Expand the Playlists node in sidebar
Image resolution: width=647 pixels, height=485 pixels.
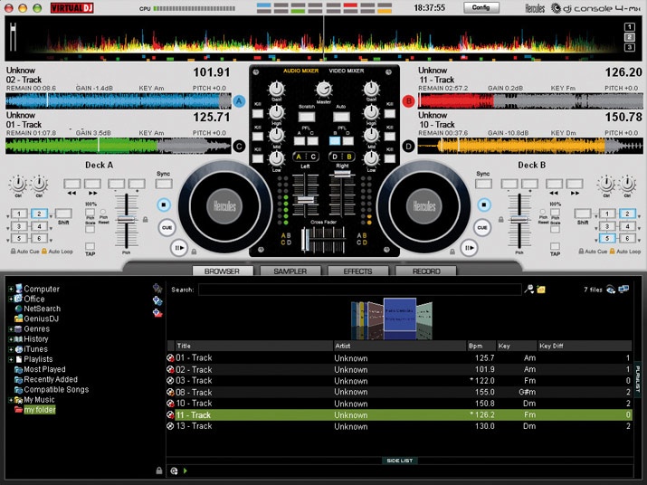click(11, 359)
